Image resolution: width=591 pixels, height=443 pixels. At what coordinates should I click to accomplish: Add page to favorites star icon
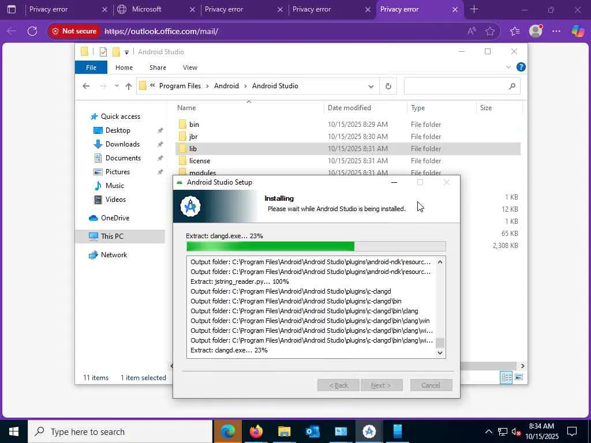tap(490, 31)
